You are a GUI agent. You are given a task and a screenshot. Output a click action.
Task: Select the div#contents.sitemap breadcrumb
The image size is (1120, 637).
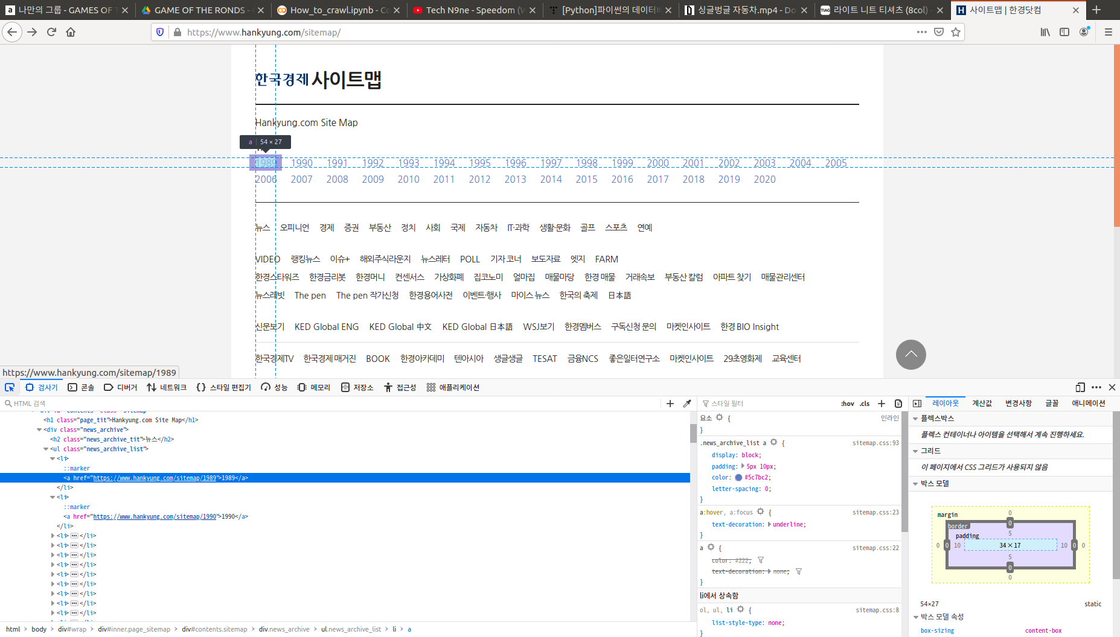(x=214, y=629)
